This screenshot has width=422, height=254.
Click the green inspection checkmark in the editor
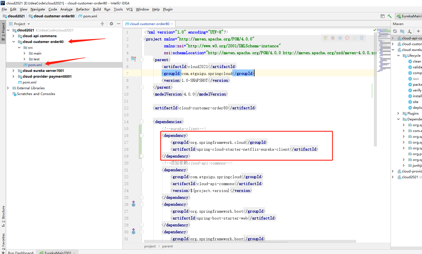coord(375,30)
